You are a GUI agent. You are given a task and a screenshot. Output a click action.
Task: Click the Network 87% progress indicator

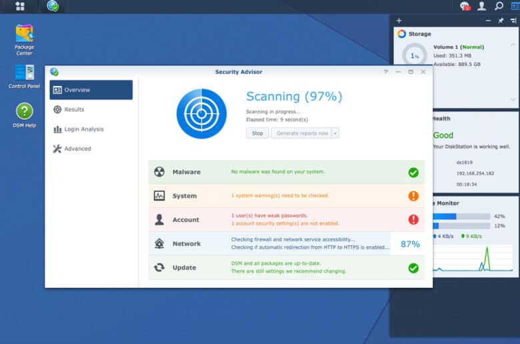410,244
